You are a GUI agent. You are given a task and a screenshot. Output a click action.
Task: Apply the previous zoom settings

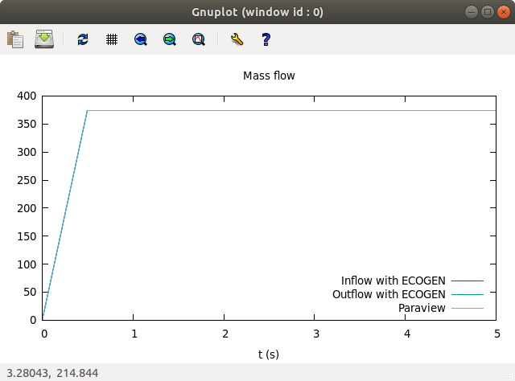pos(141,39)
